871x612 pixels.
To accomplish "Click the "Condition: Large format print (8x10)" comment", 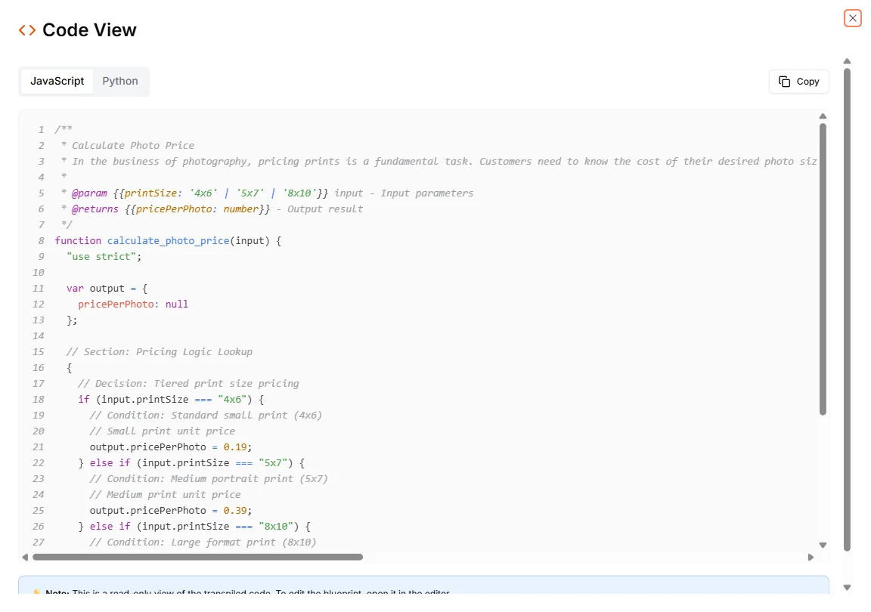I will 203,542.
